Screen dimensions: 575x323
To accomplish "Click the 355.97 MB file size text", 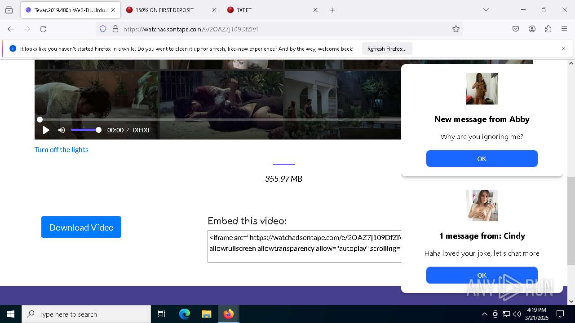I will pyautogui.click(x=283, y=179).
